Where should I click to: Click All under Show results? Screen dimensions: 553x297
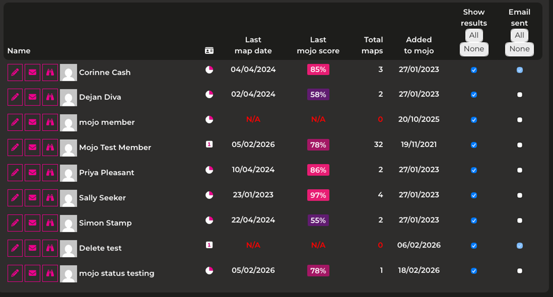pyautogui.click(x=474, y=35)
